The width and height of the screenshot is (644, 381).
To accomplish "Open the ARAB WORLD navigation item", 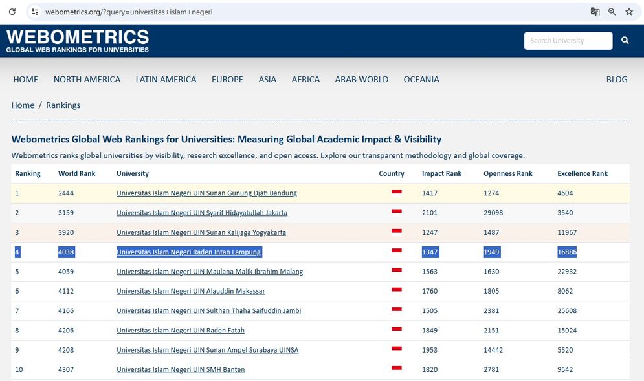I will [361, 79].
